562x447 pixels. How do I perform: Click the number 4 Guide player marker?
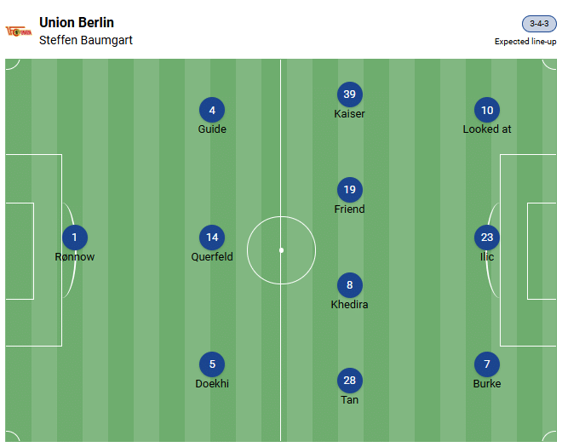[x=212, y=110]
